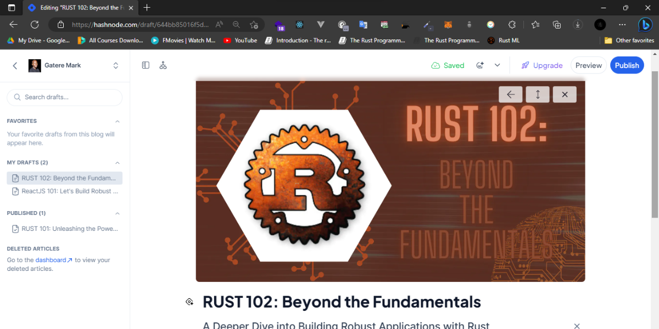Screen dimensions: 659x329
Task: Close the Editing RUST 102 tab
Action: (131, 8)
